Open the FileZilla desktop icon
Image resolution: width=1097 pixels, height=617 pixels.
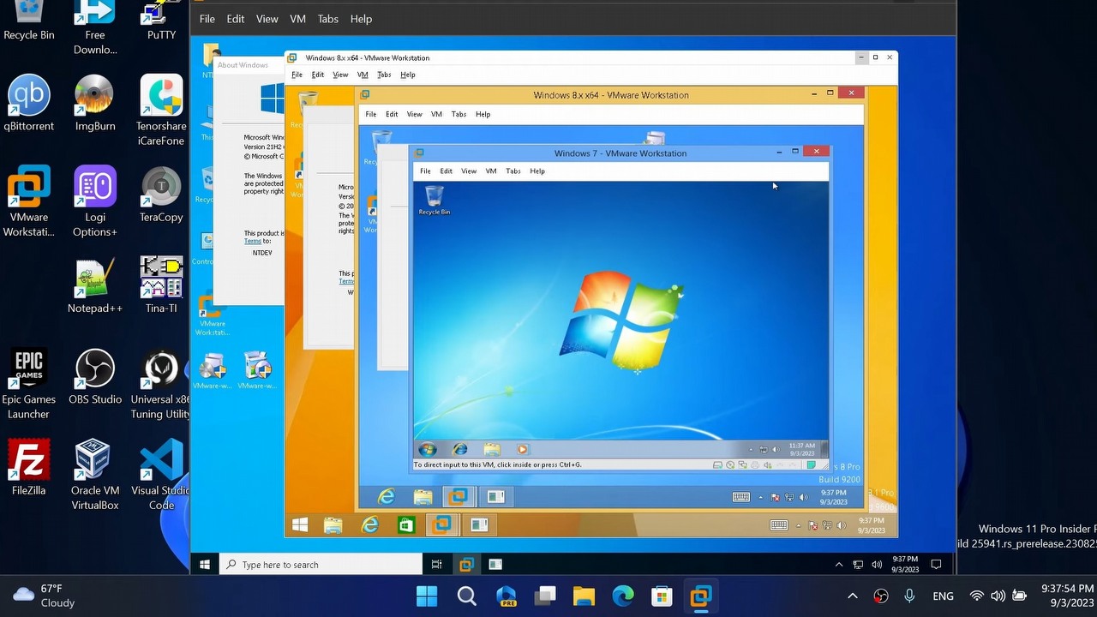pos(28,461)
